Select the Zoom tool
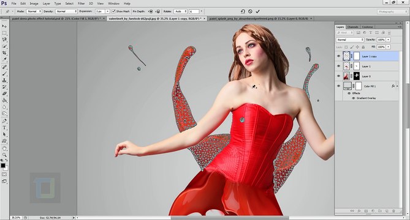 coord(4,155)
